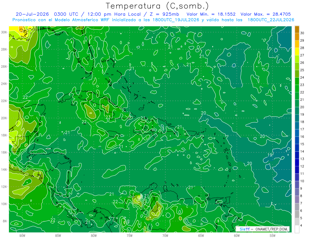
Task: Click 'Valor Max. = 28.4705' text
Action: point(266,14)
